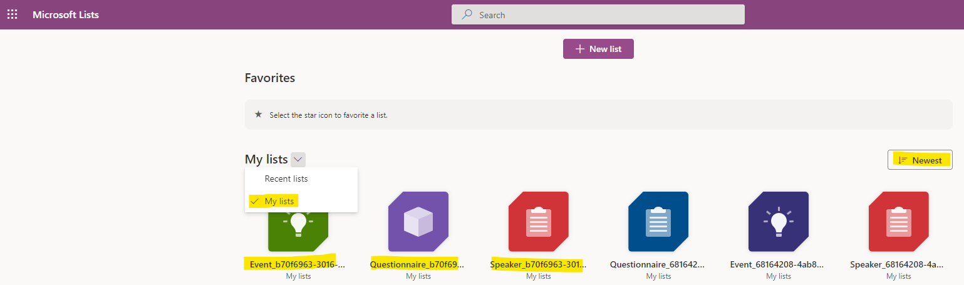964x285 pixels.
Task: Open blue clipboard Questionnaire_681642 list icon
Action: pos(658,222)
